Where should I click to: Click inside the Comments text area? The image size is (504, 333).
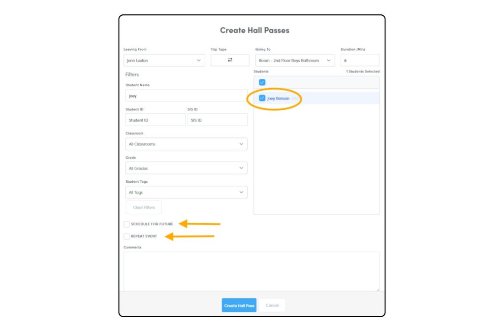[x=251, y=271]
